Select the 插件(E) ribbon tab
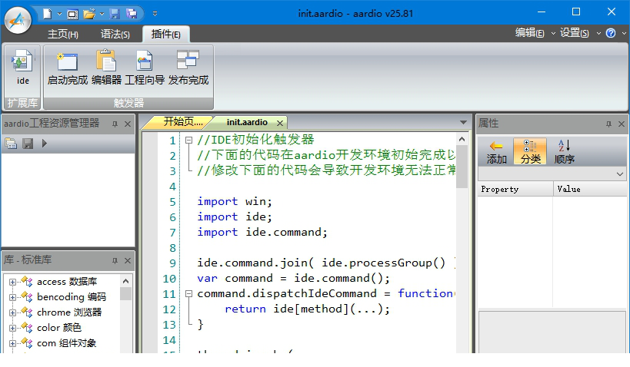This screenshot has height=367, width=630. (166, 35)
